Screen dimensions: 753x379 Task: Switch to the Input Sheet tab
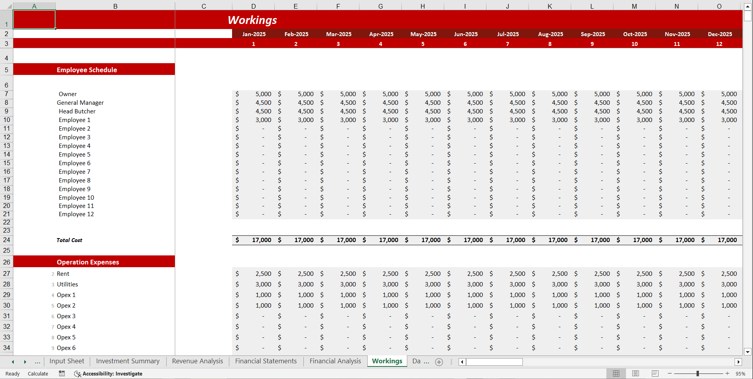point(67,361)
